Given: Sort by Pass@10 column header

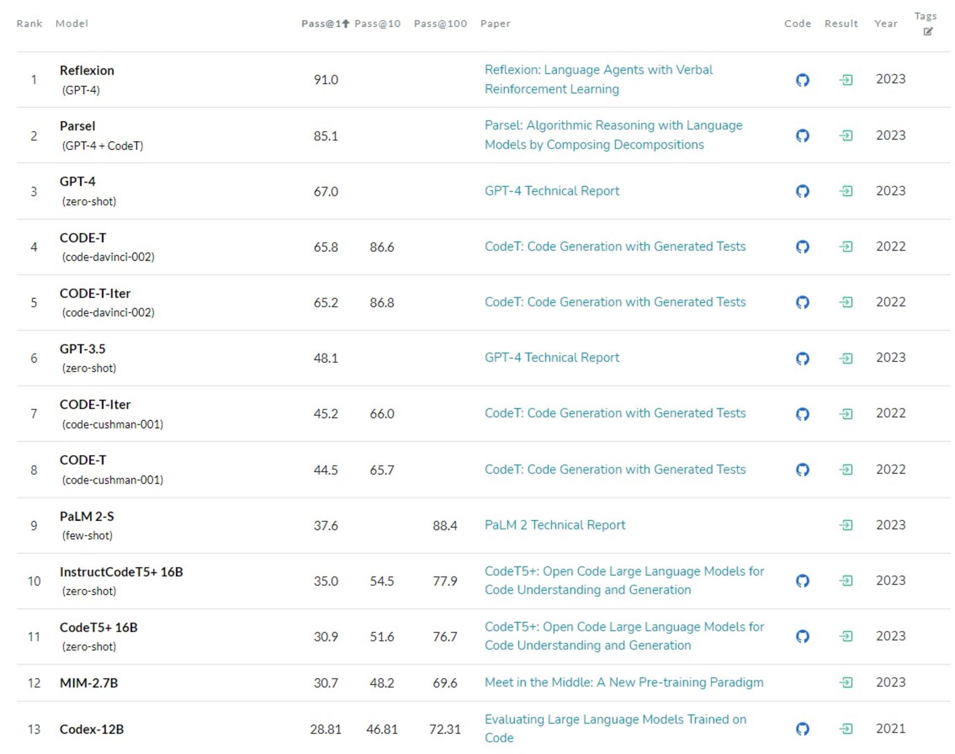Looking at the screenshot, I should tap(378, 23).
